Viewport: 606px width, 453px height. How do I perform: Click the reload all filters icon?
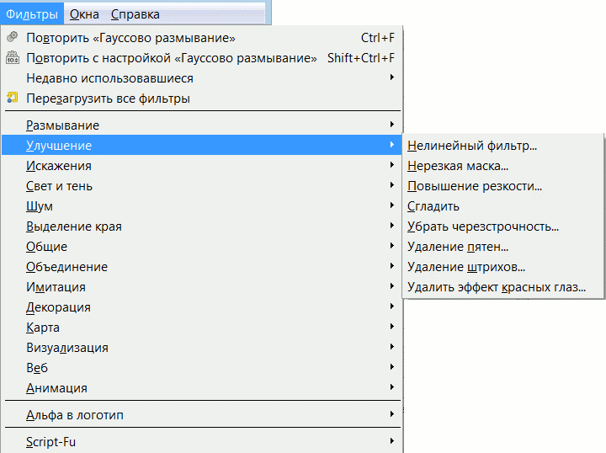coord(12,99)
